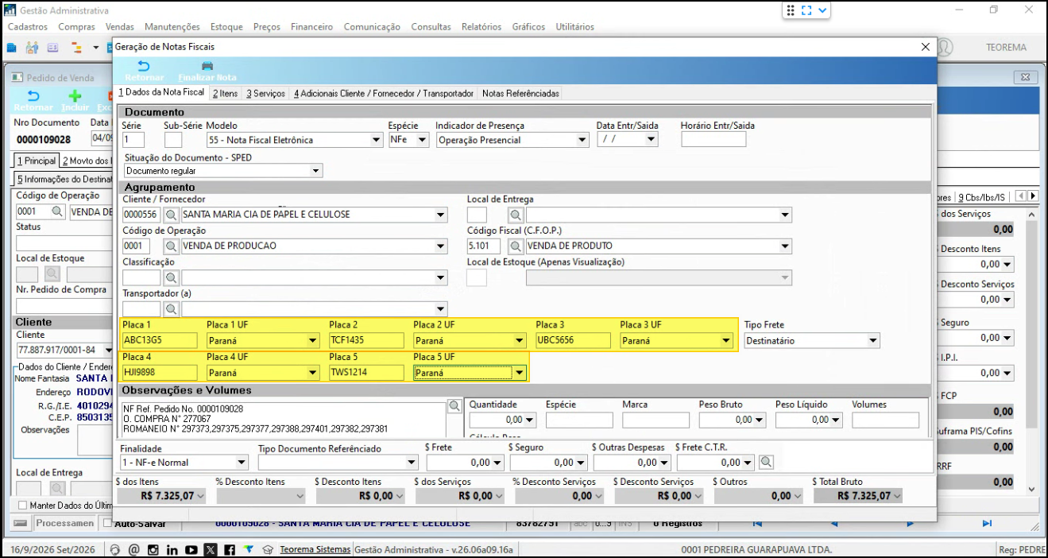Open the Código de Operação search magnifier in Agrupamento
This screenshot has height=558, width=1048.
point(171,246)
